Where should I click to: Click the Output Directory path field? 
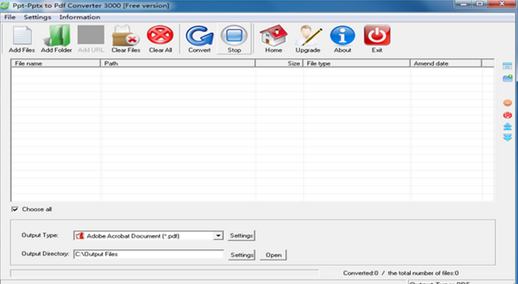coord(149,254)
